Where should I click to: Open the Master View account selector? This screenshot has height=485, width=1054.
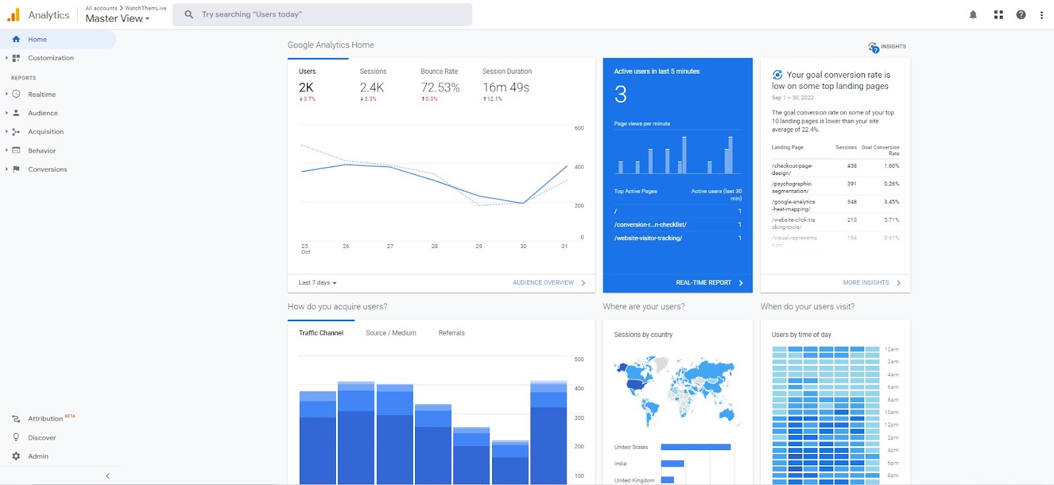click(x=118, y=18)
